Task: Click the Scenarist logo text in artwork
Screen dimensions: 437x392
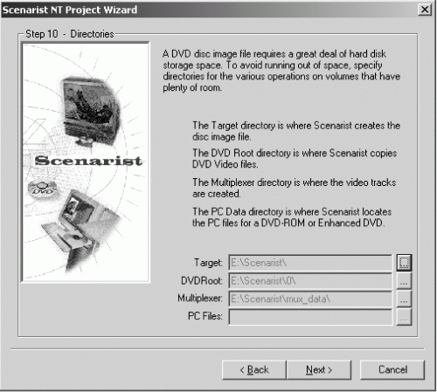Action: (x=88, y=161)
